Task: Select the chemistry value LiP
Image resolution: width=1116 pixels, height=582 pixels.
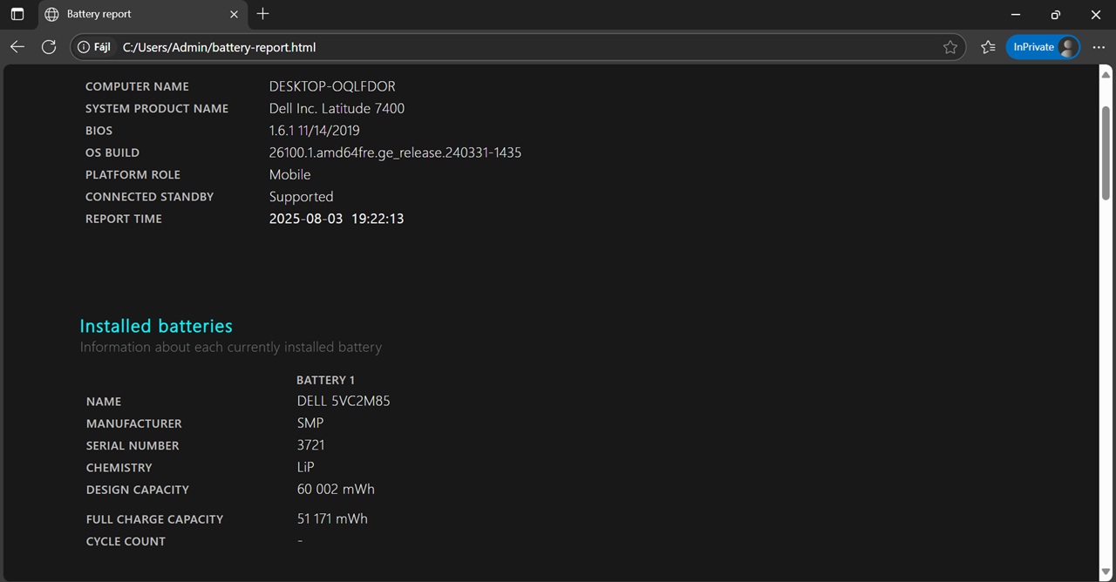Action: coord(305,467)
